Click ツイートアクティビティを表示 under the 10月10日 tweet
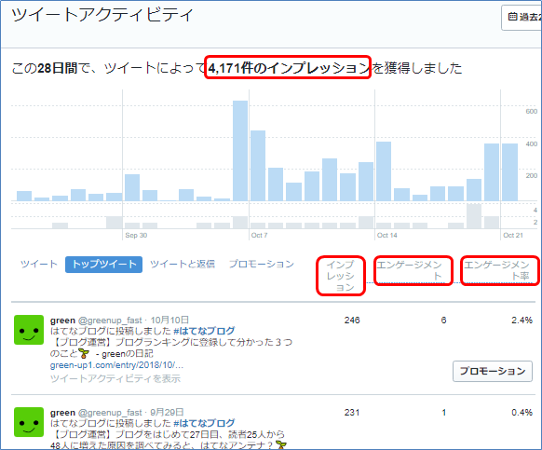 [x=115, y=378]
